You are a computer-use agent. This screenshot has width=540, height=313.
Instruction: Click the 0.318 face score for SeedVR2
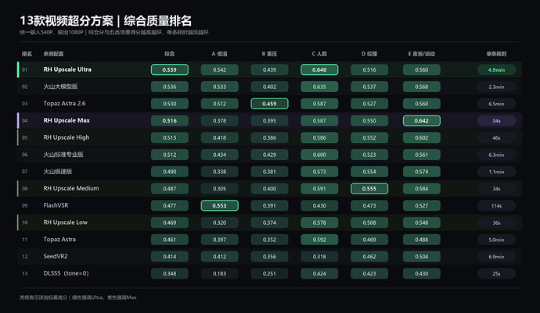click(x=319, y=257)
